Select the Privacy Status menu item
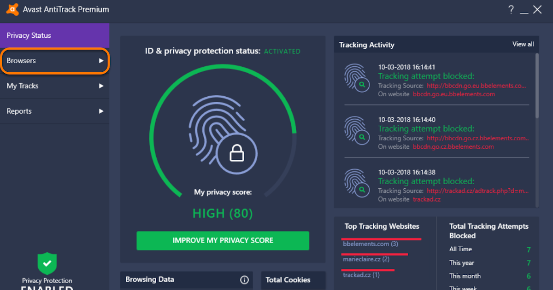 [x=54, y=35]
